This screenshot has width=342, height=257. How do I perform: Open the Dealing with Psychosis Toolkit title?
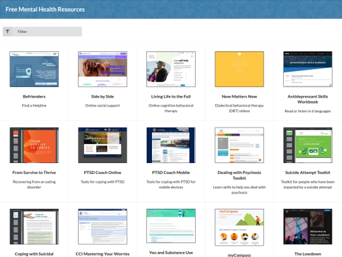[239, 175]
